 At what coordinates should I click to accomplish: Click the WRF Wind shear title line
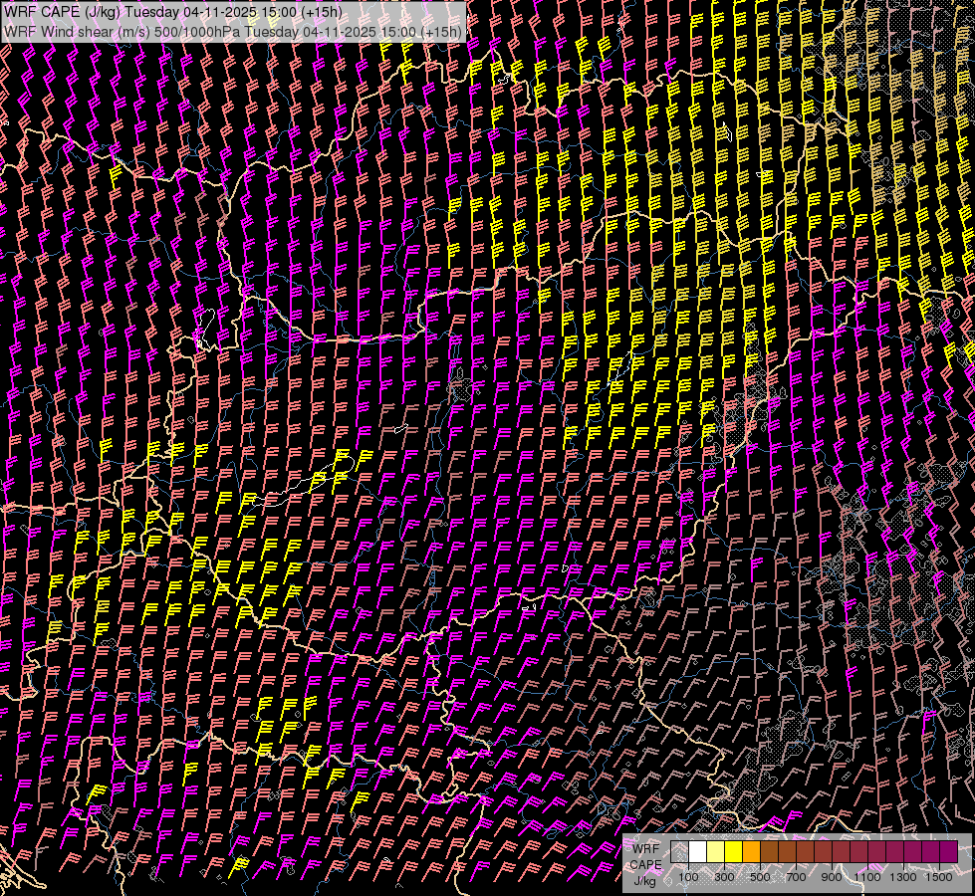233,31
